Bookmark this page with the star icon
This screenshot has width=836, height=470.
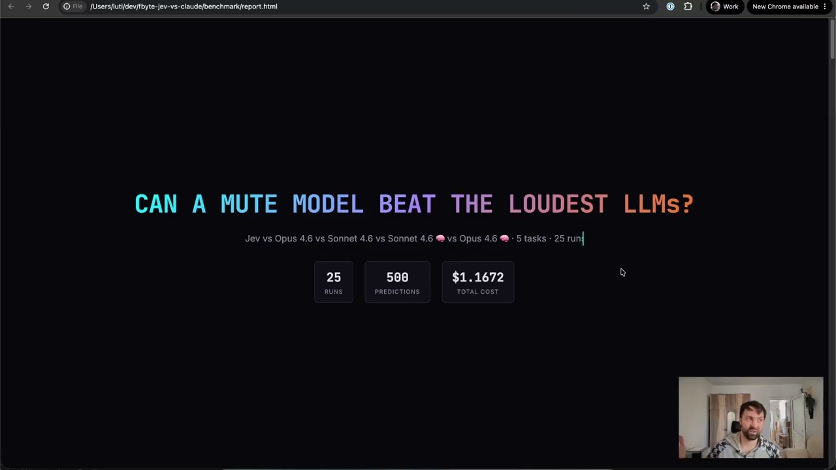[x=646, y=7]
